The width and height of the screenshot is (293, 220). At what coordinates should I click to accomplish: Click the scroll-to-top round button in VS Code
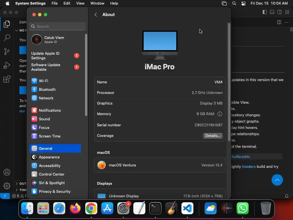click(277, 180)
